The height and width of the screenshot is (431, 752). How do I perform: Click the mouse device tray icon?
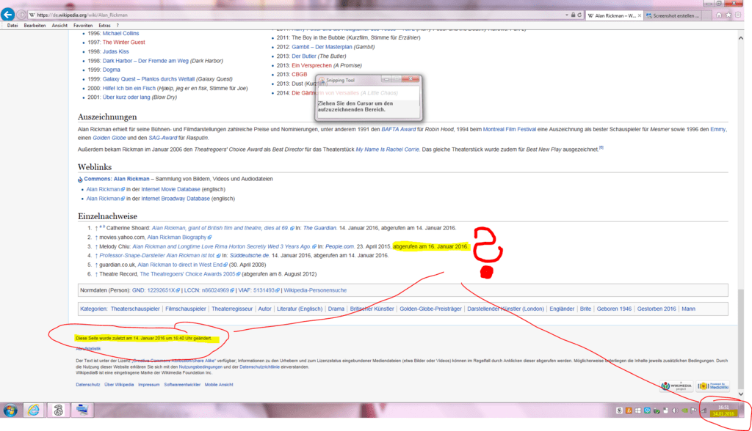(665, 410)
